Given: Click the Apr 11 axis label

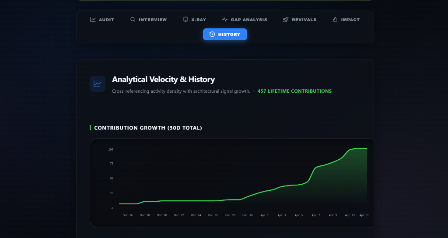Looking at the screenshot, I should pos(350,215).
